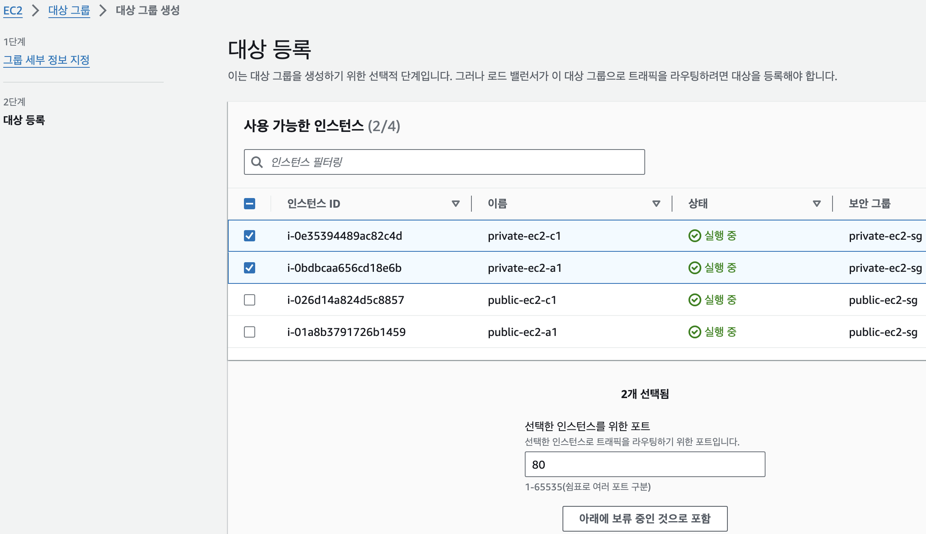Click sort arrow on 상태 column
This screenshot has width=926, height=534.
point(816,204)
